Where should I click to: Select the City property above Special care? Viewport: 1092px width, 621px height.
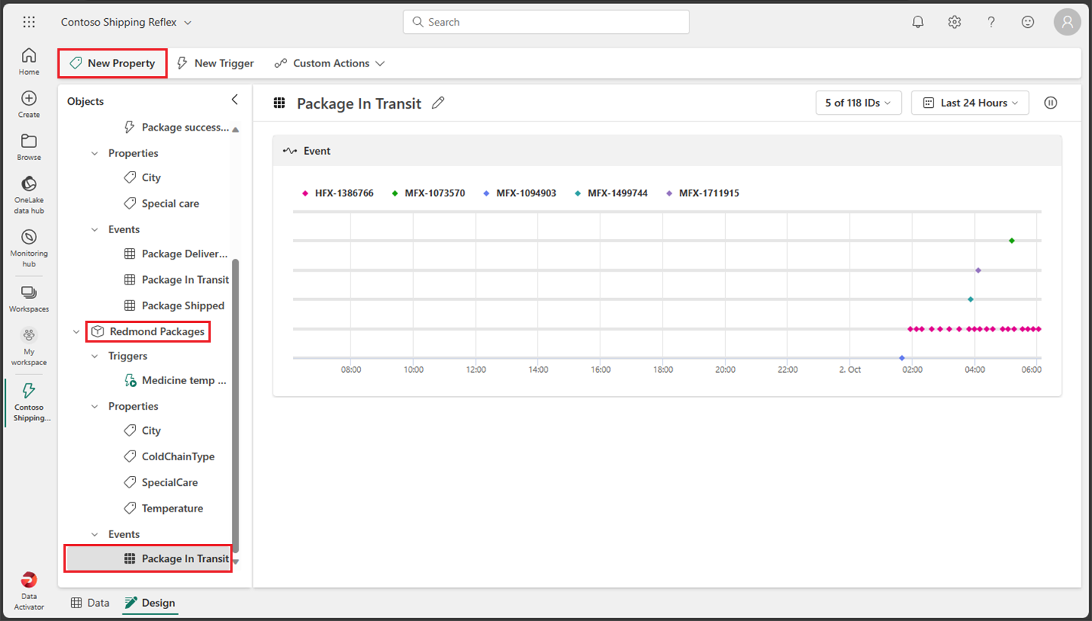coord(142,177)
